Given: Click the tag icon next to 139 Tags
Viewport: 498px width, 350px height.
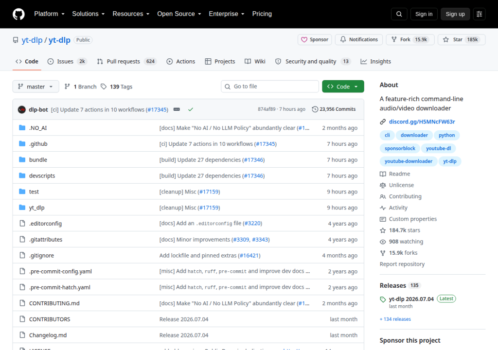Looking at the screenshot, I should (x=104, y=87).
